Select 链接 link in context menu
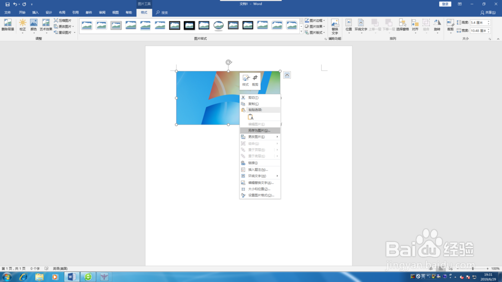The image size is (502, 282). pyautogui.click(x=260, y=163)
